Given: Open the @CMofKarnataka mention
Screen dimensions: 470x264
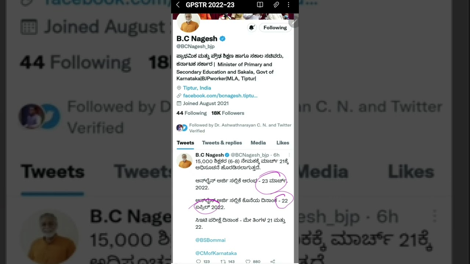Looking at the screenshot, I should [216, 253].
